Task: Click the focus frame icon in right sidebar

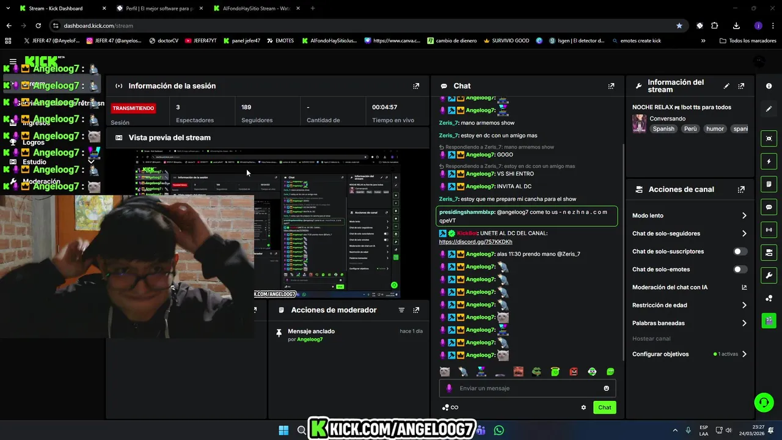Action: point(769,139)
